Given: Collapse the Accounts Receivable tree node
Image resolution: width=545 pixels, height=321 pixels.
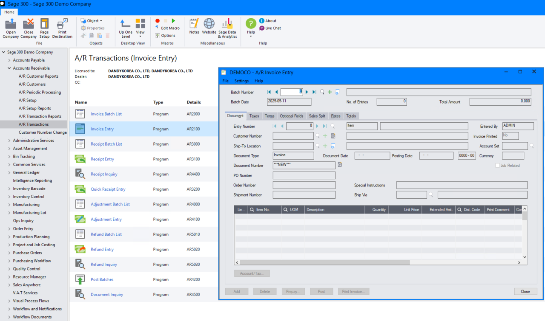Looking at the screenshot, I should pos(9,68).
